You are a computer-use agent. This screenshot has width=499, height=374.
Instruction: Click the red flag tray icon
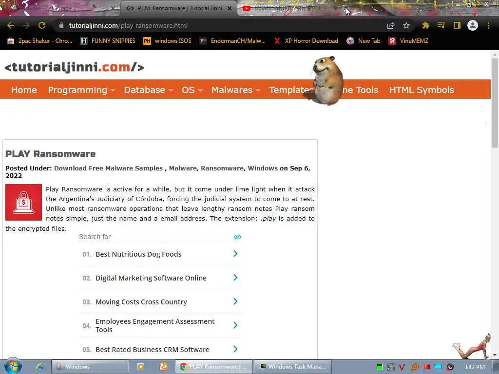426,367
